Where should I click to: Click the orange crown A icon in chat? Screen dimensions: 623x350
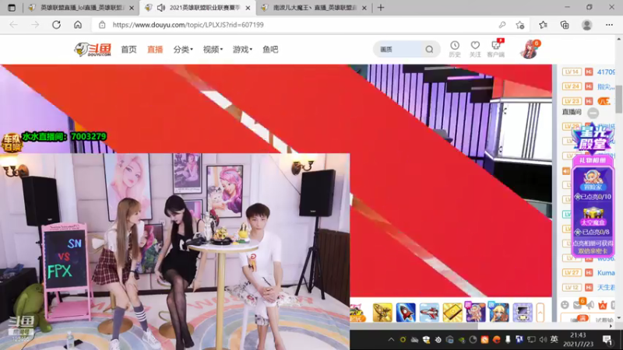(603, 305)
